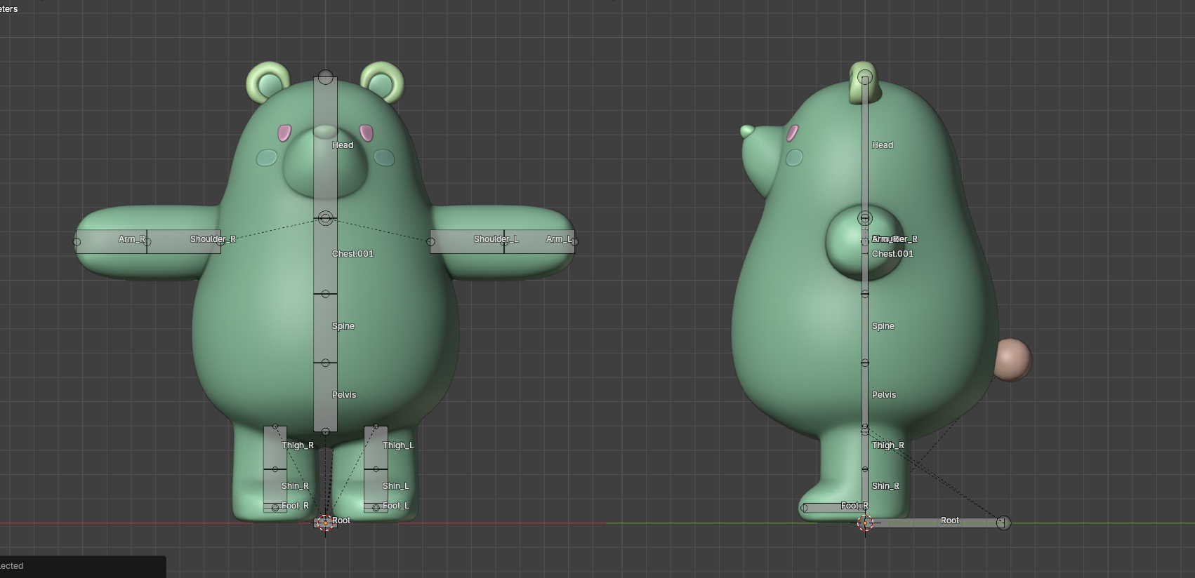Select the Thigh_R bone in the front view
Viewport: 1195px width, 578px height.
(275, 448)
